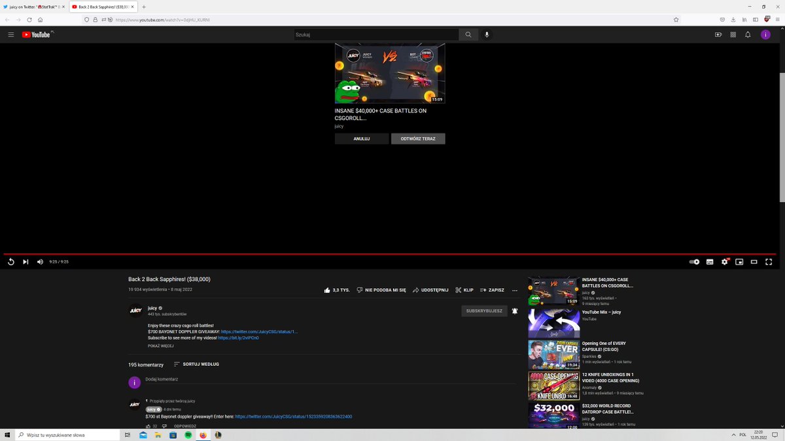785x441 pixels.
Task: Click the SUBSKRYBUJESZ button
Action: tap(484, 311)
